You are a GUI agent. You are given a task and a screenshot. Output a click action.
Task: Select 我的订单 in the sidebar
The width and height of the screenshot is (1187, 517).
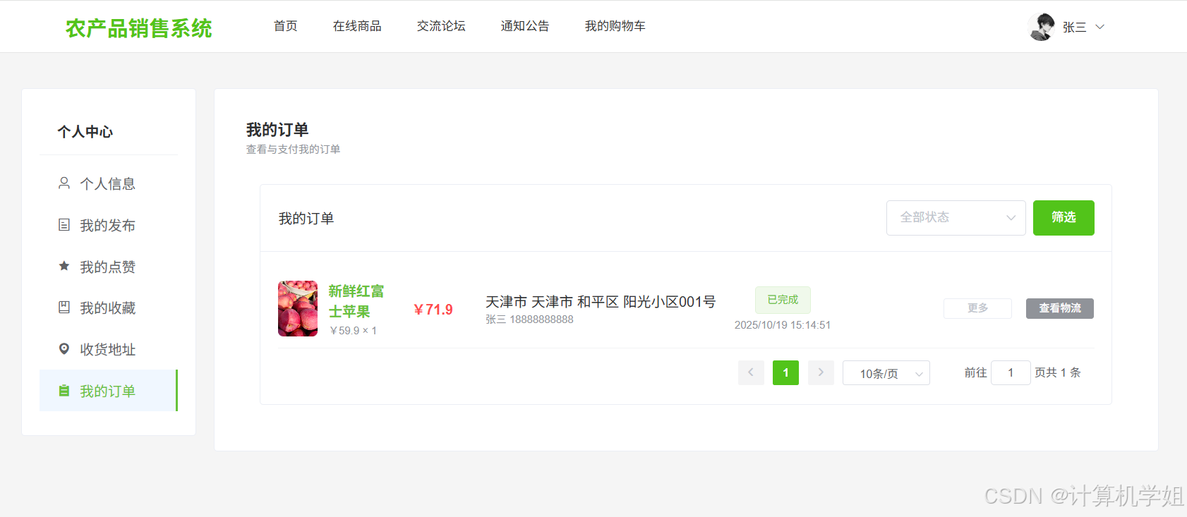click(108, 391)
